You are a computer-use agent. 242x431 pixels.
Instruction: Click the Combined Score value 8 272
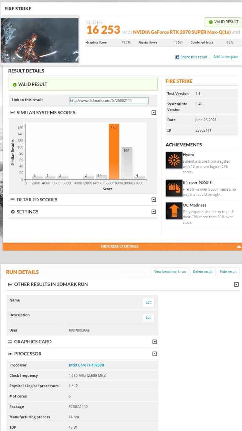tap(230, 42)
